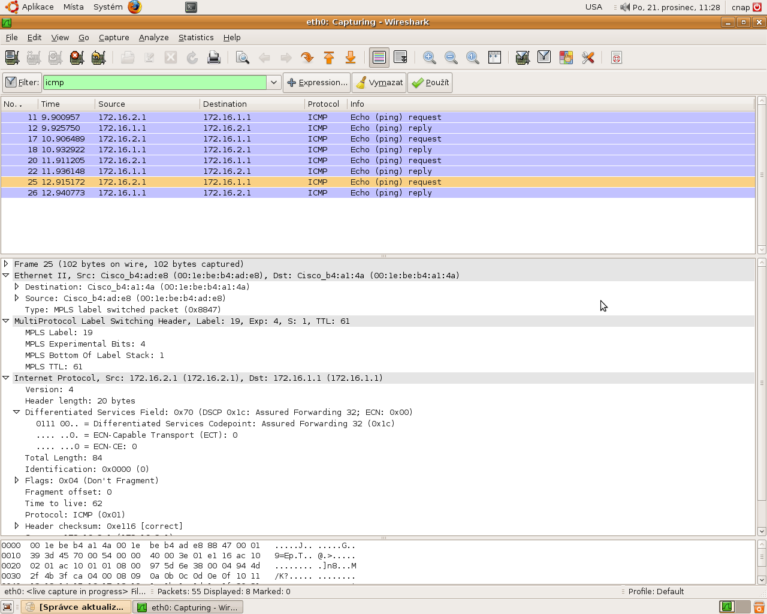Open the filter history dropdown arrow

274,83
